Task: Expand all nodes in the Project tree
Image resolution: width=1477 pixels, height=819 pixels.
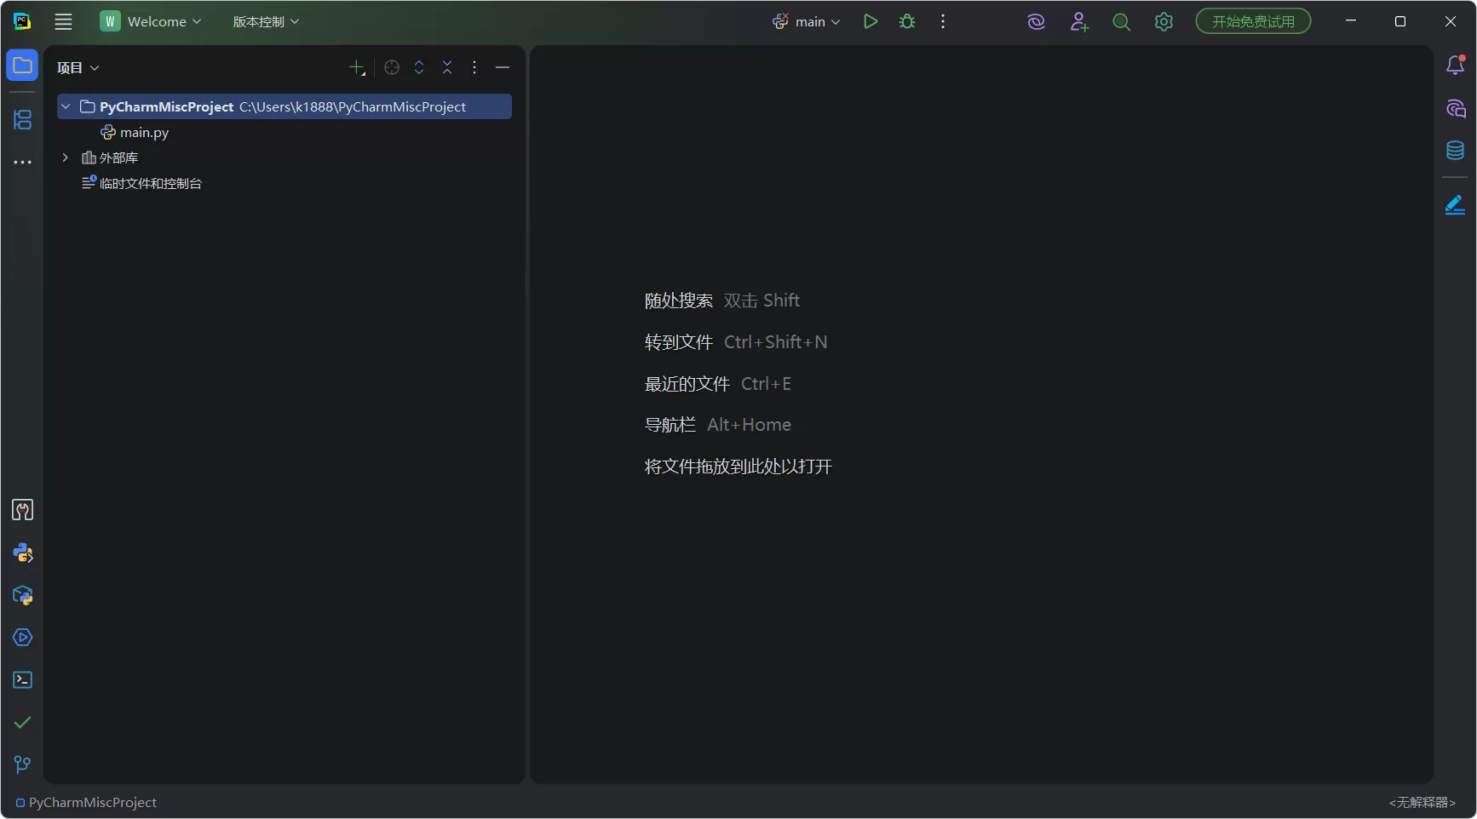Action: (x=419, y=67)
